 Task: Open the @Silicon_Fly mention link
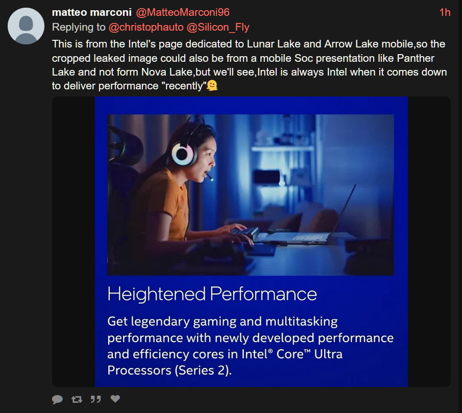[x=218, y=27]
